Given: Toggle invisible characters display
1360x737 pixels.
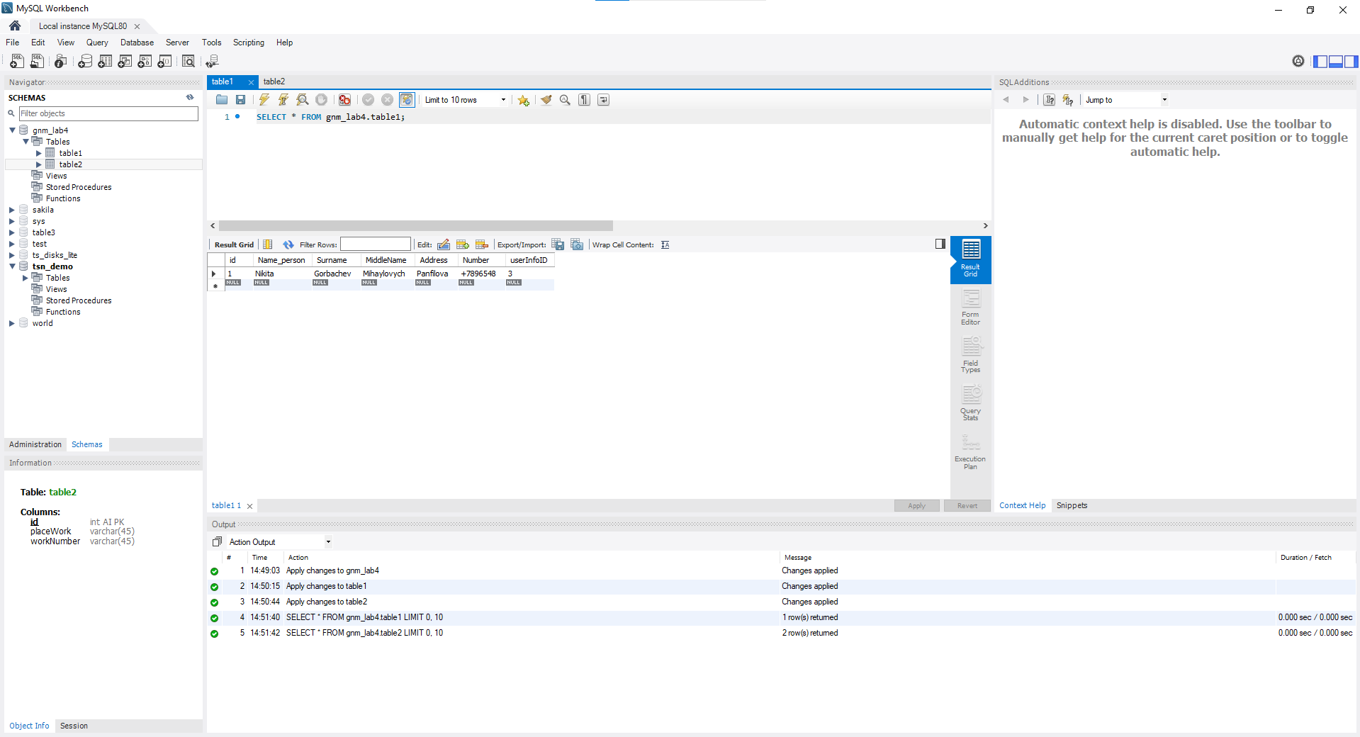Looking at the screenshot, I should (585, 100).
